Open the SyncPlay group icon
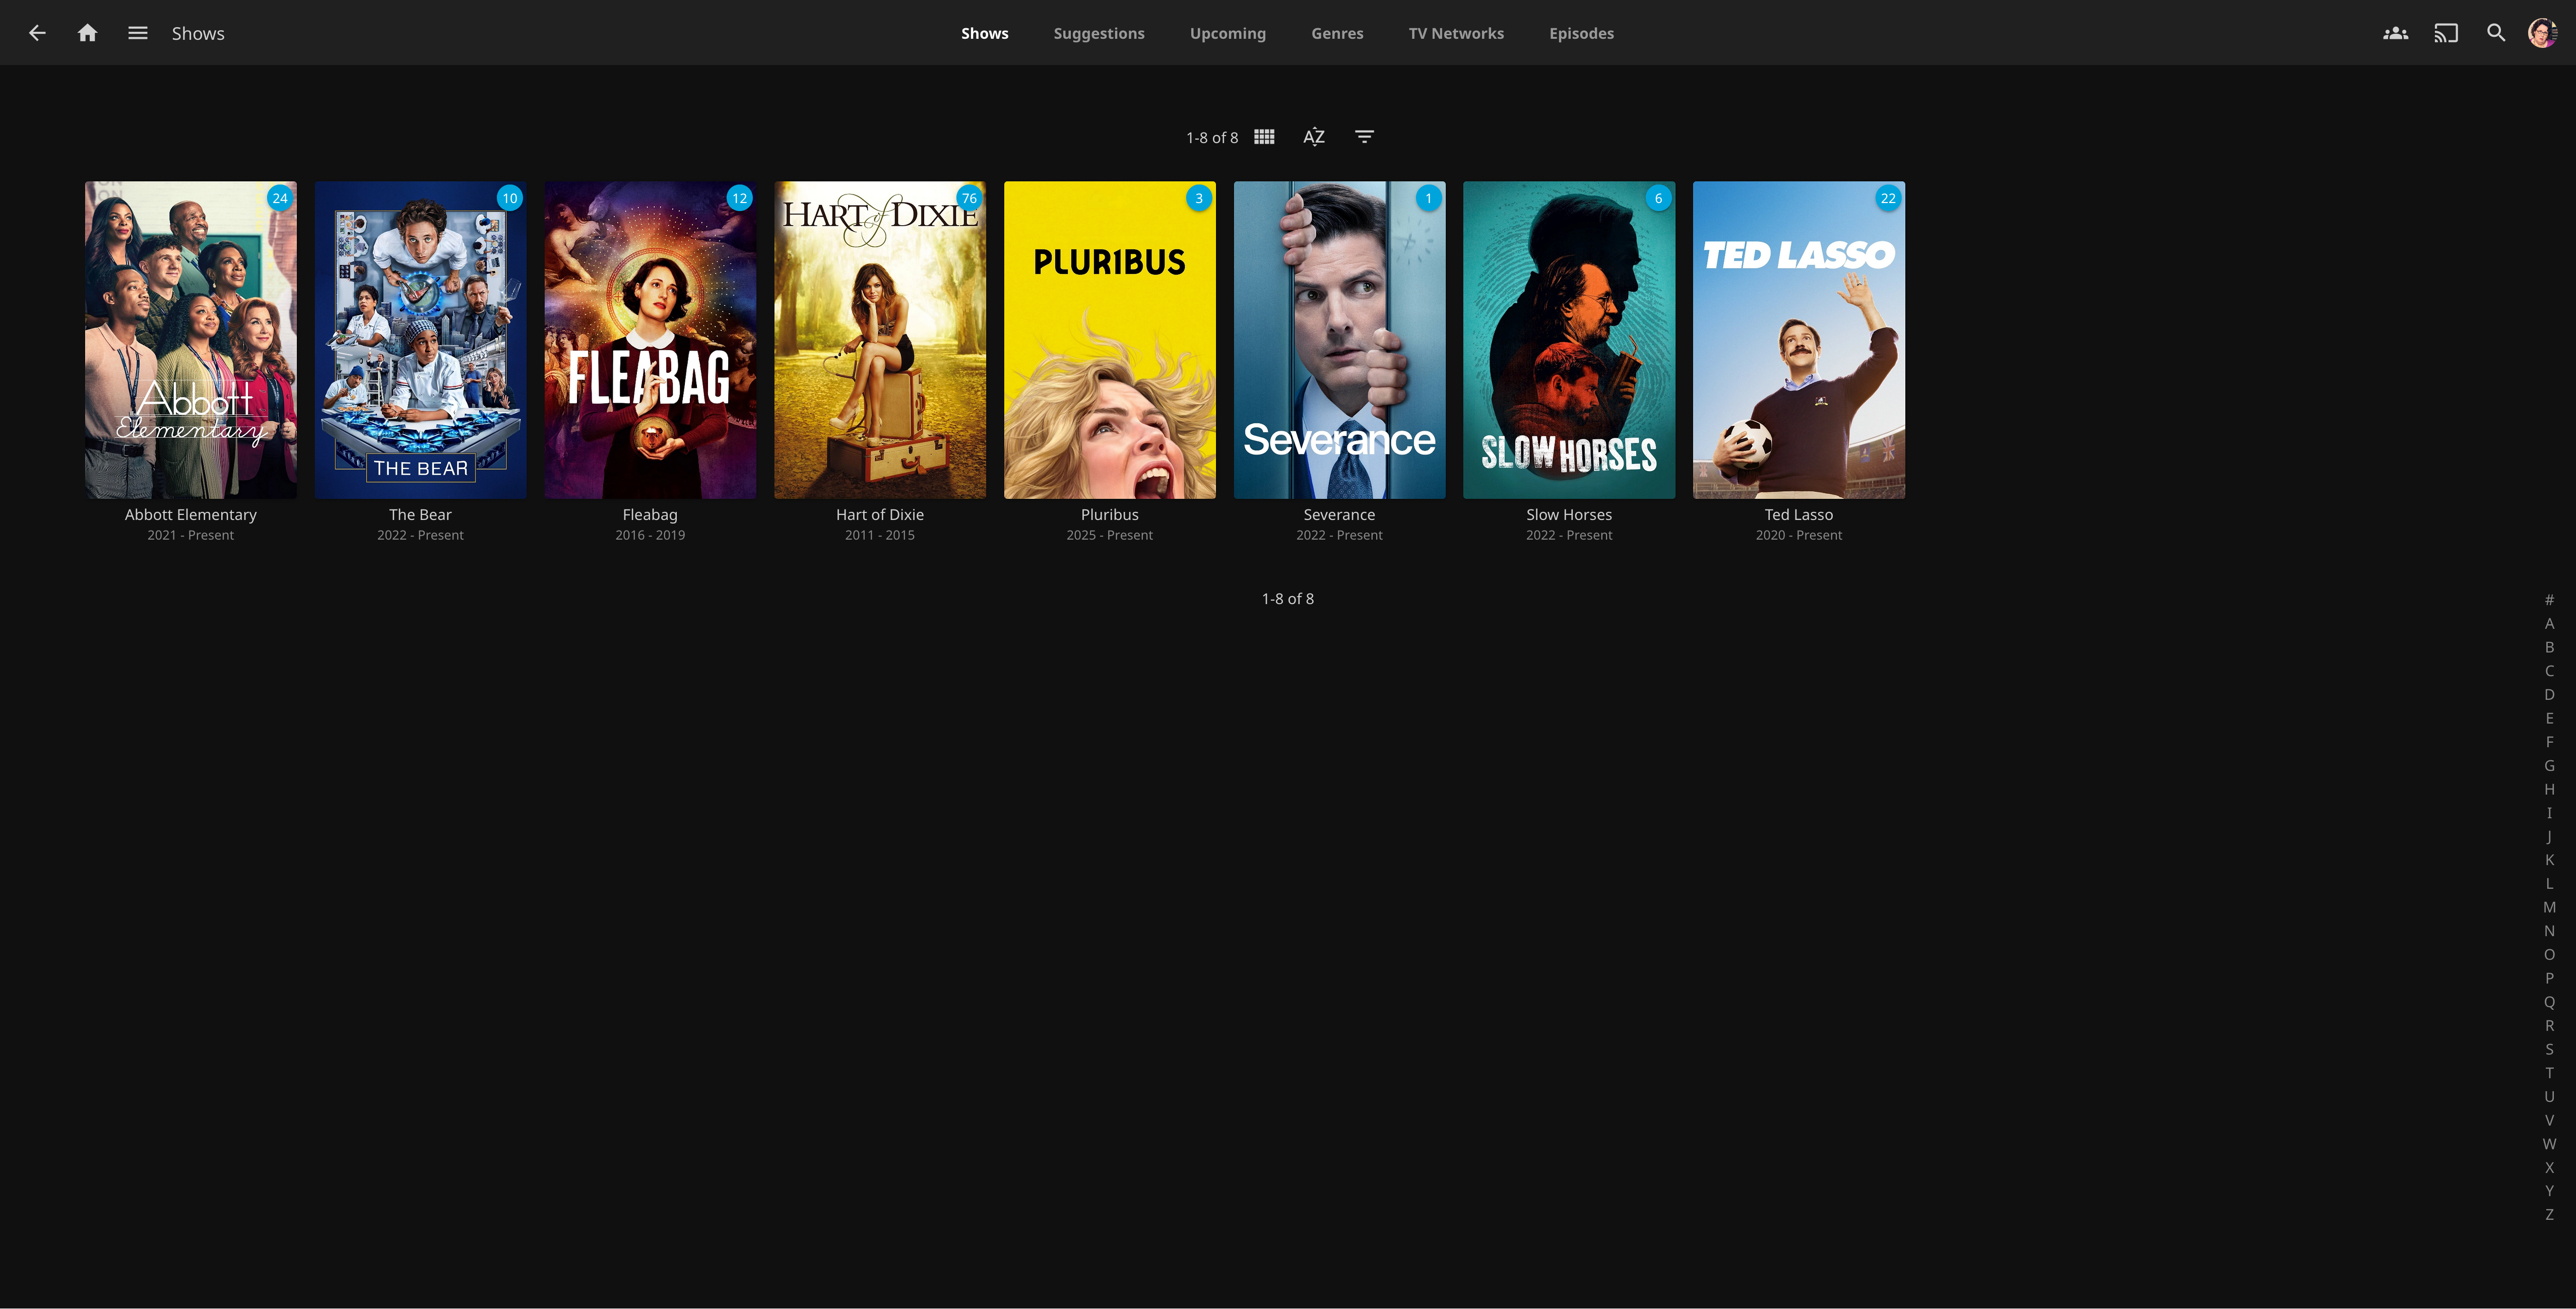2576x1309 pixels. point(2395,33)
